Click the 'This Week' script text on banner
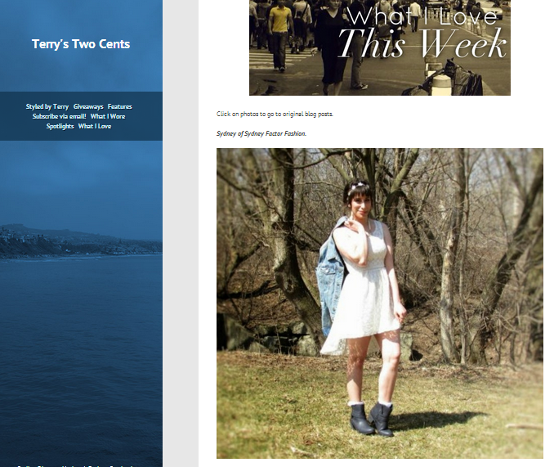 pos(422,44)
